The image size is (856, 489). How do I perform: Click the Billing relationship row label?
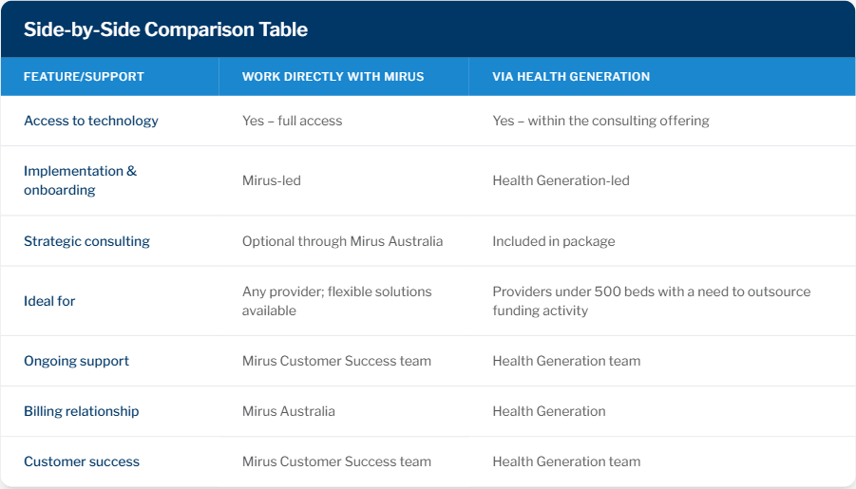[82, 411]
